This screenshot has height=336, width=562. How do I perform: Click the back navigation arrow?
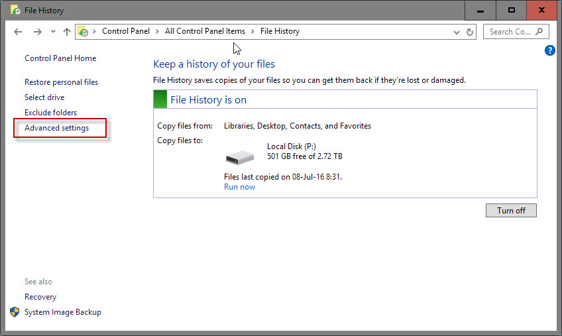coord(18,32)
